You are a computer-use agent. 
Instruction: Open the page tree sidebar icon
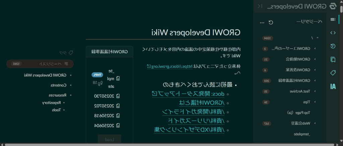click(333, 19)
